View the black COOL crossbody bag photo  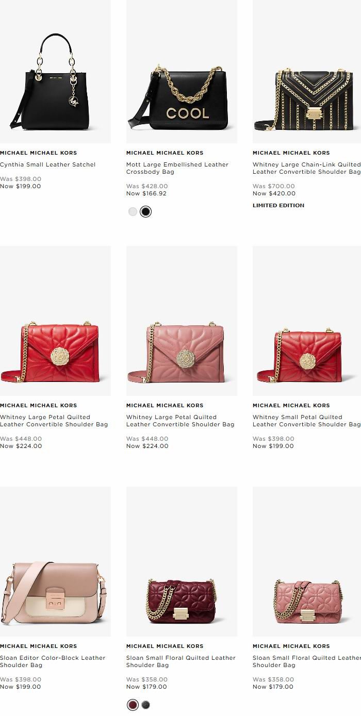pyautogui.click(x=182, y=72)
